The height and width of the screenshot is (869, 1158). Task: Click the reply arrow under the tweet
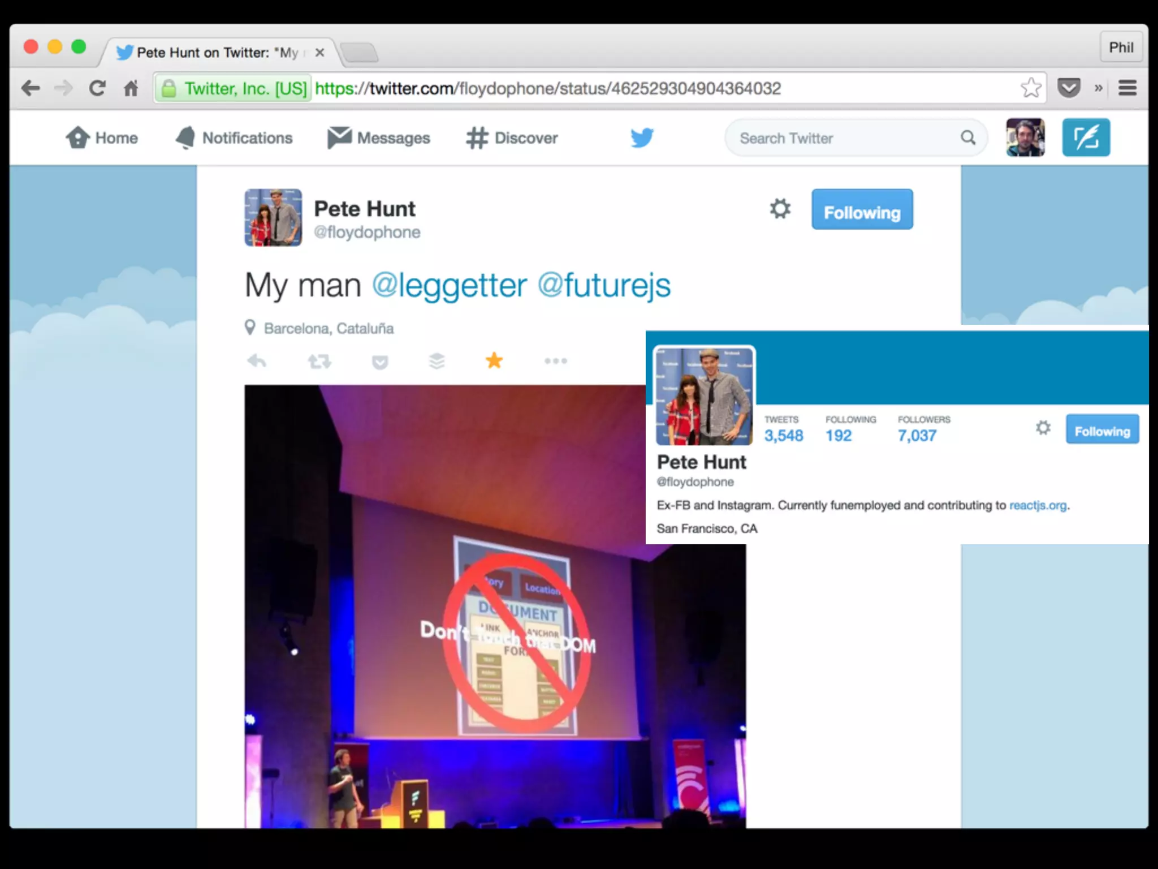click(257, 361)
